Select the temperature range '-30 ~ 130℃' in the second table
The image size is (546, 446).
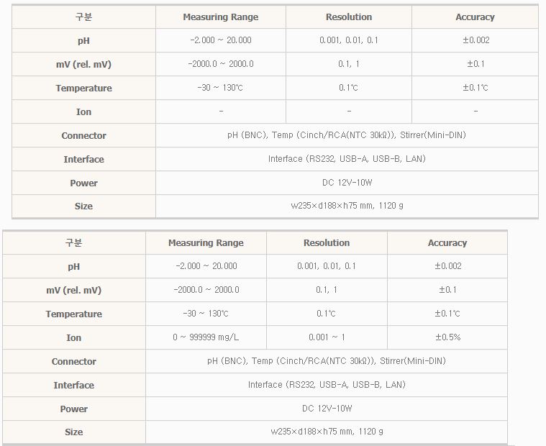tap(206, 314)
